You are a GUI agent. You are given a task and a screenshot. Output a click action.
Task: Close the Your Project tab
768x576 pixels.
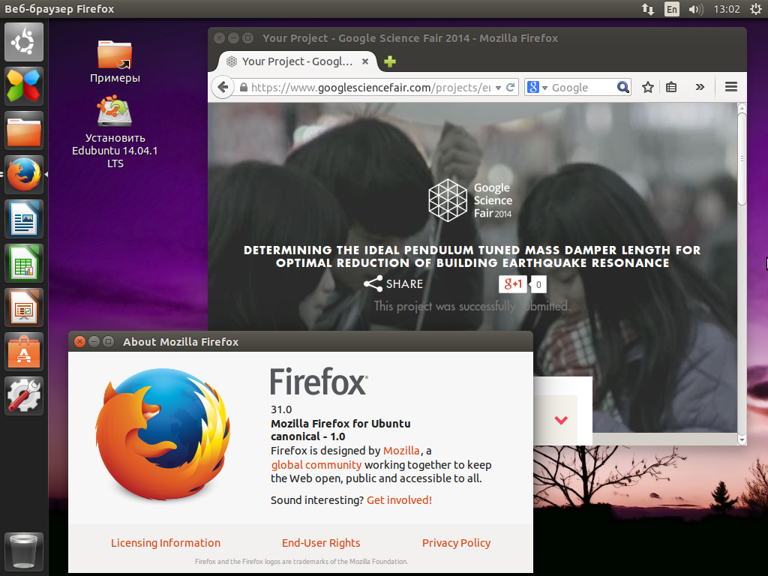[x=365, y=61]
